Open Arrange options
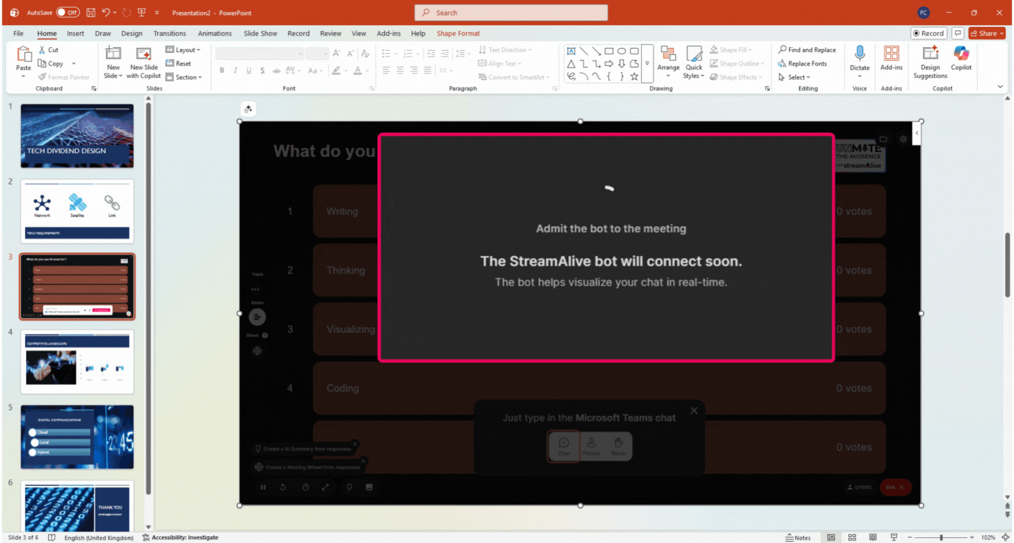This screenshot has width=1014, height=543. (668, 62)
